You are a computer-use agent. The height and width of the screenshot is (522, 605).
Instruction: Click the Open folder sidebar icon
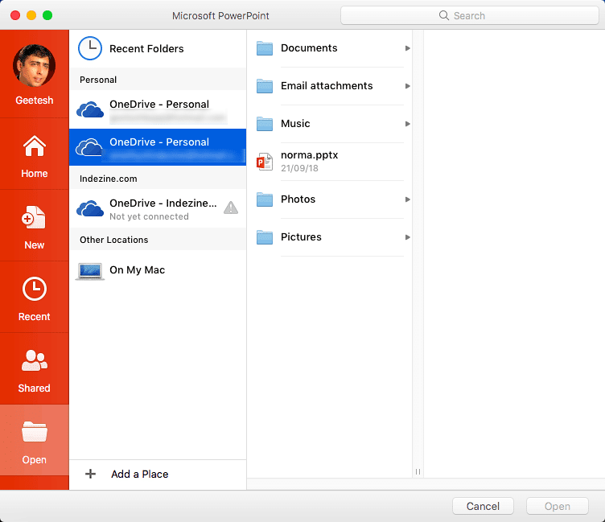coord(34,433)
